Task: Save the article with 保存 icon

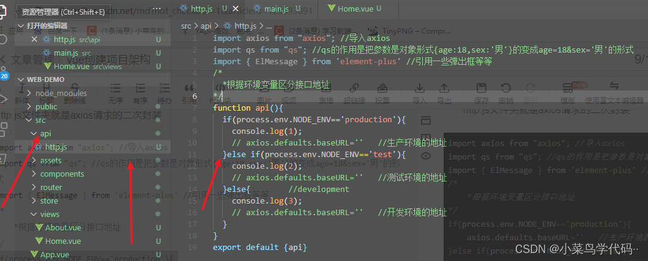Action: [x=482, y=88]
